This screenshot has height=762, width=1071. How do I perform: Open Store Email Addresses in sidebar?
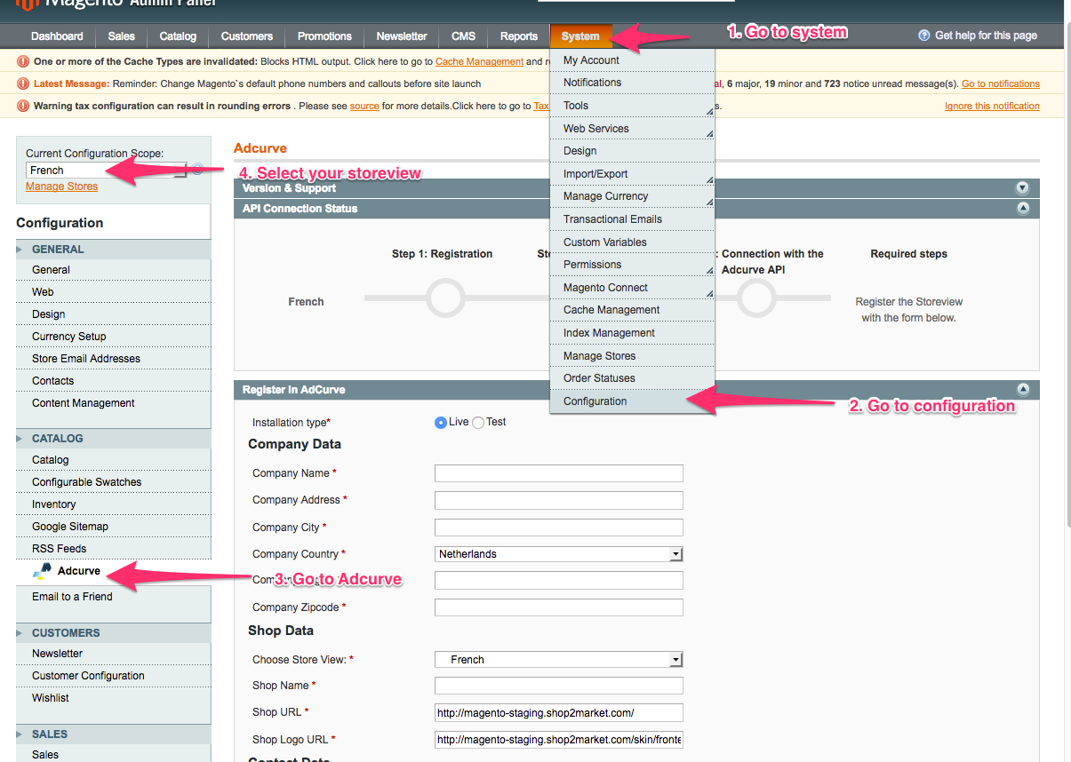point(114,359)
